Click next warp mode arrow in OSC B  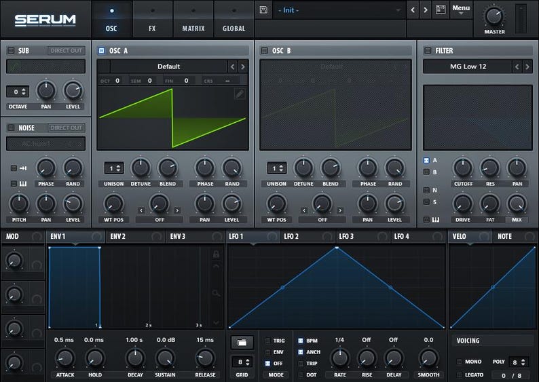[340, 210]
